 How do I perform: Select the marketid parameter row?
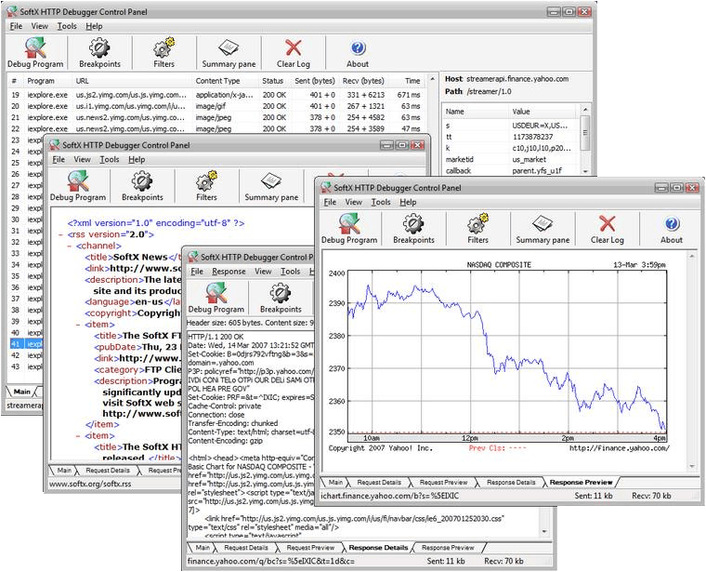[x=510, y=160]
